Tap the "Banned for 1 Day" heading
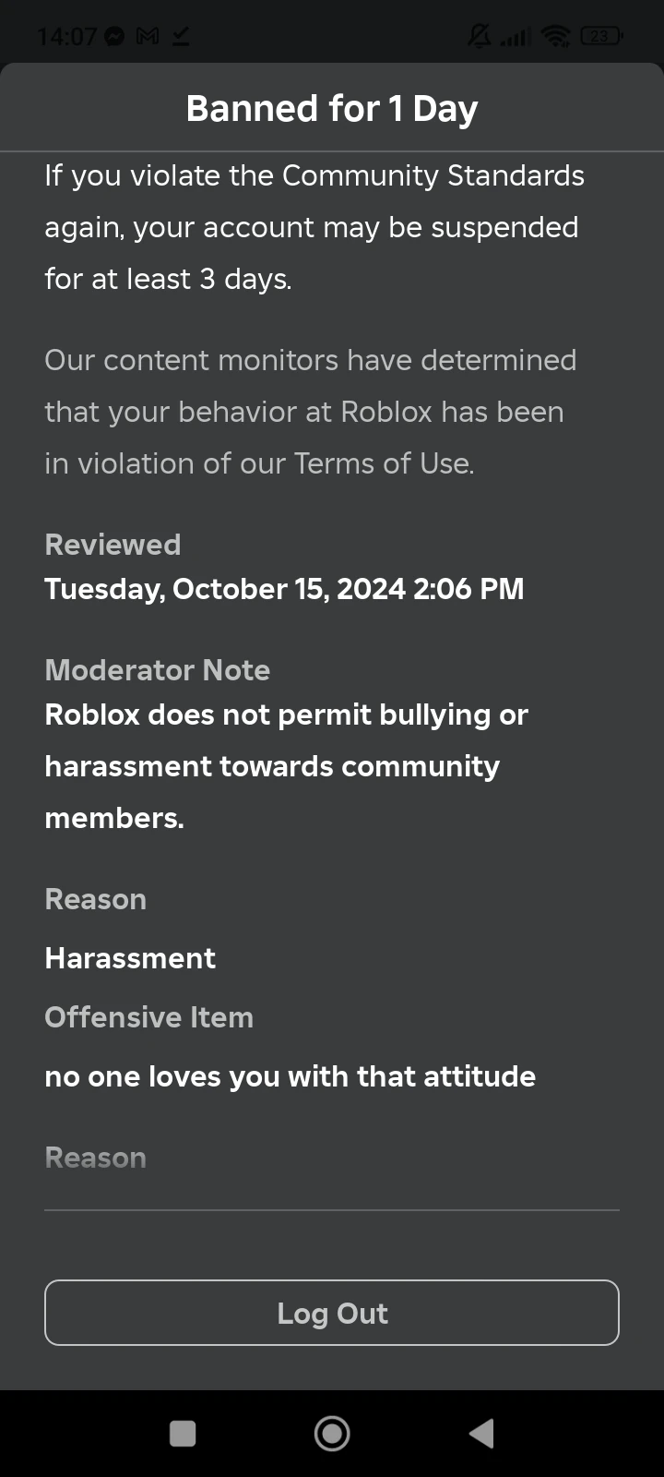This screenshot has height=1477, width=664. point(332,109)
